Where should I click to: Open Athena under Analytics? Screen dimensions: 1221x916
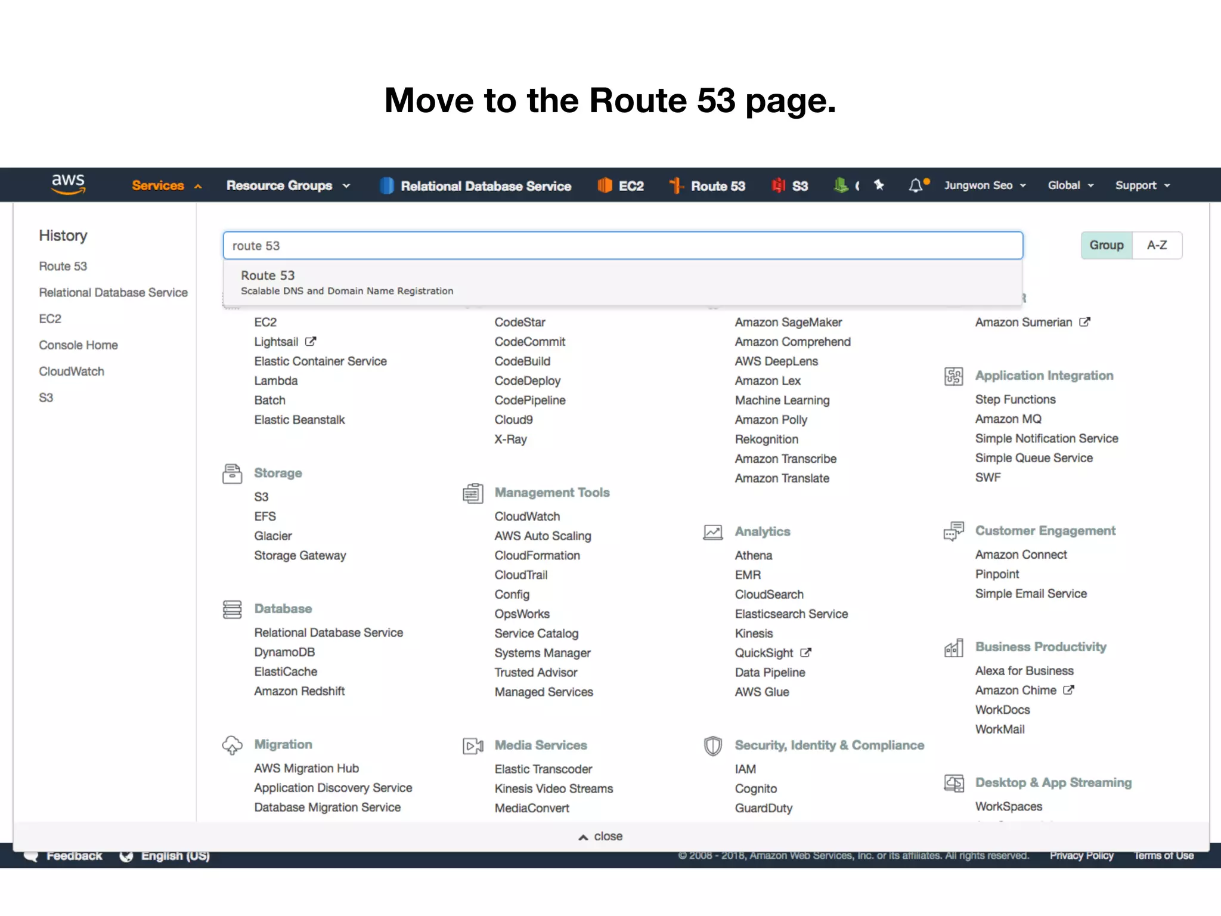754,556
